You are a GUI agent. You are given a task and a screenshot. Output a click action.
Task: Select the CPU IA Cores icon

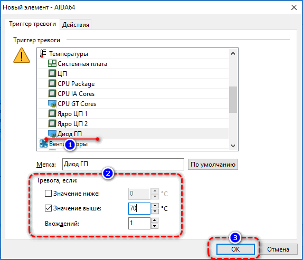52,93
